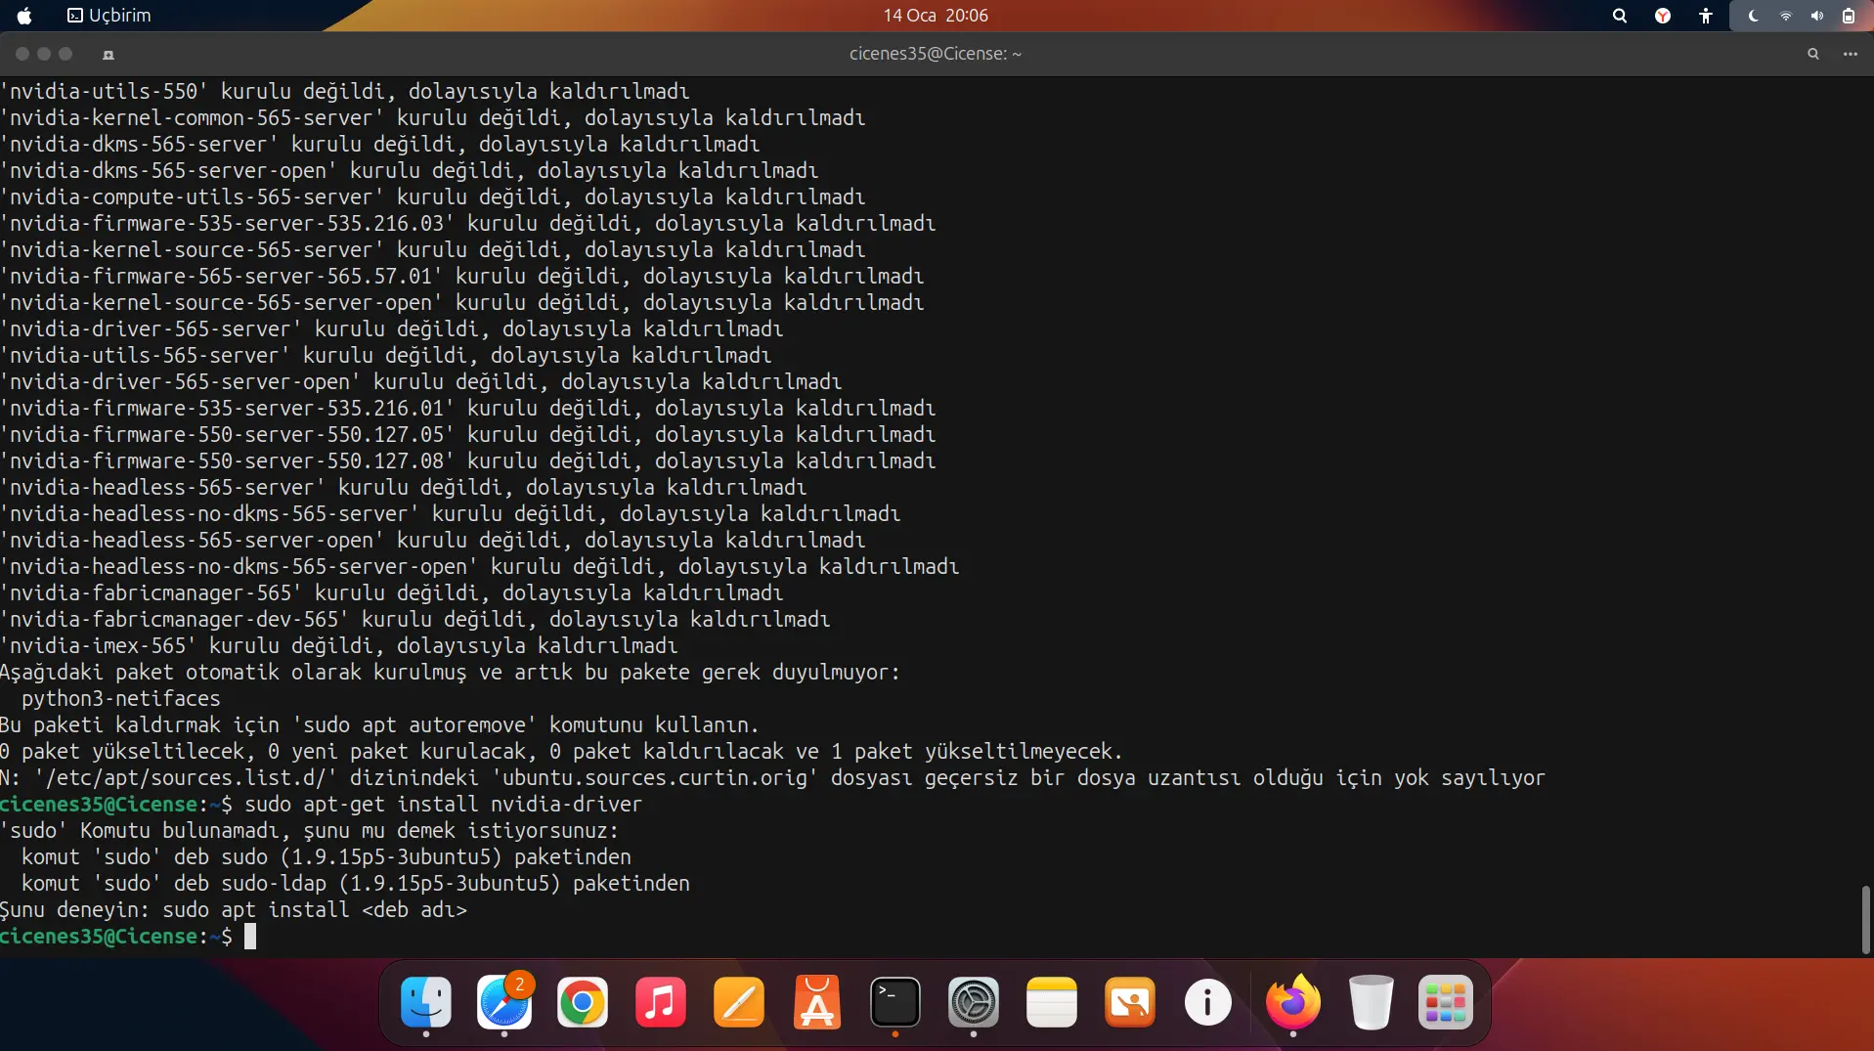The height and width of the screenshot is (1051, 1874).
Task: Close the terminal window
Action: 22,54
